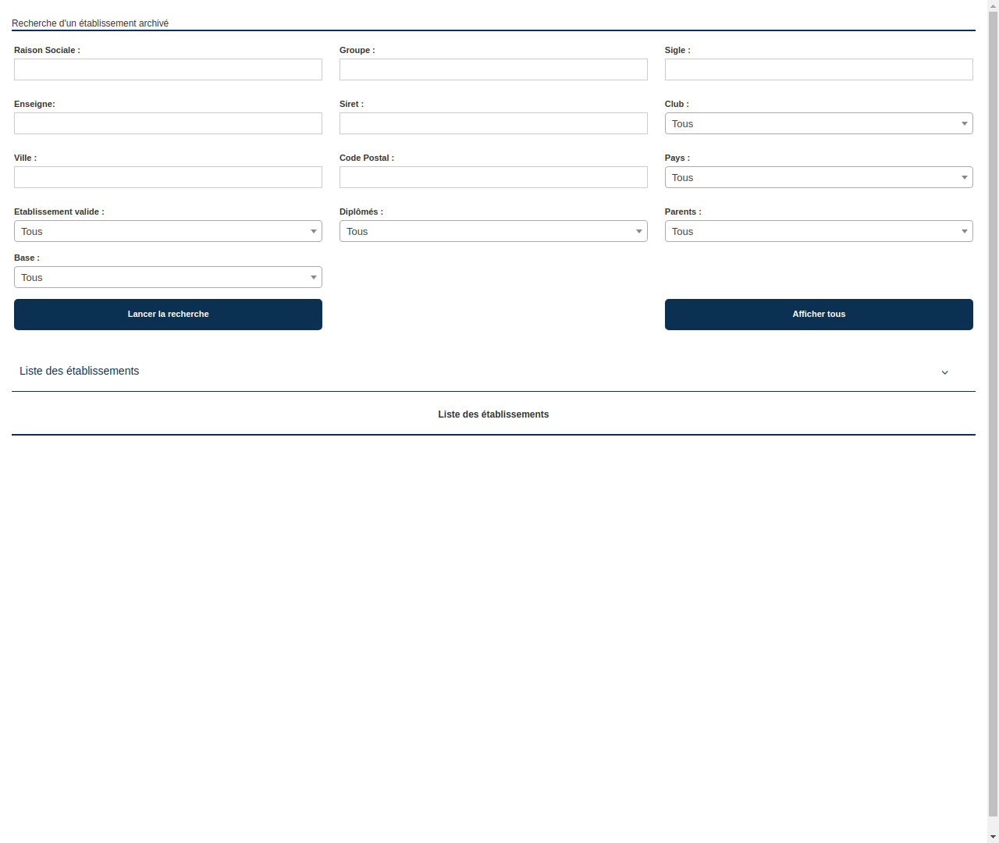Click the Afficher tous button
This screenshot has height=843, width=999.
point(818,314)
